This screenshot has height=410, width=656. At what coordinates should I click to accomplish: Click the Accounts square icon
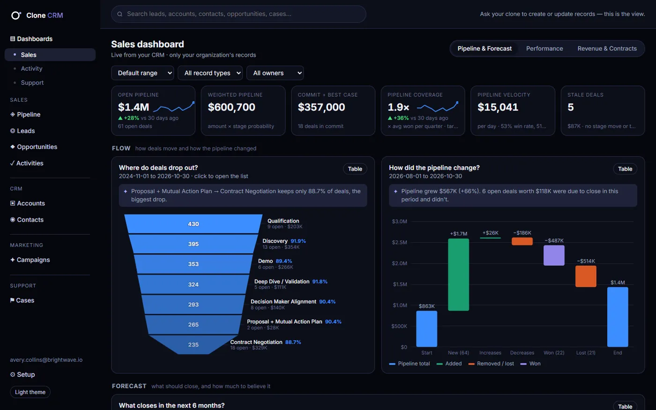click(x=13, y=203)
